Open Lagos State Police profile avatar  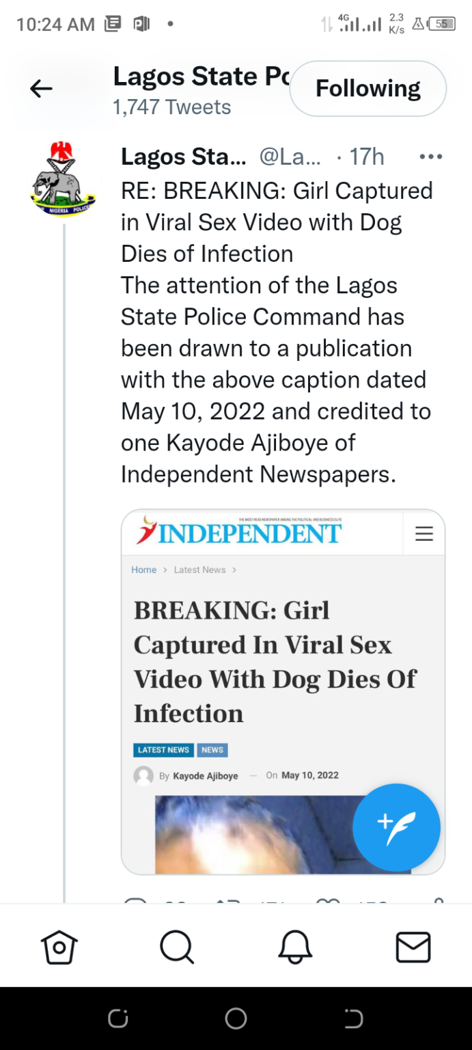[x=63, y=179]
